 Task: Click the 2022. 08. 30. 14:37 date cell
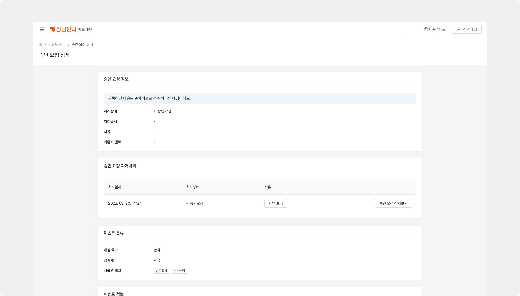click(x=125, y=203)
